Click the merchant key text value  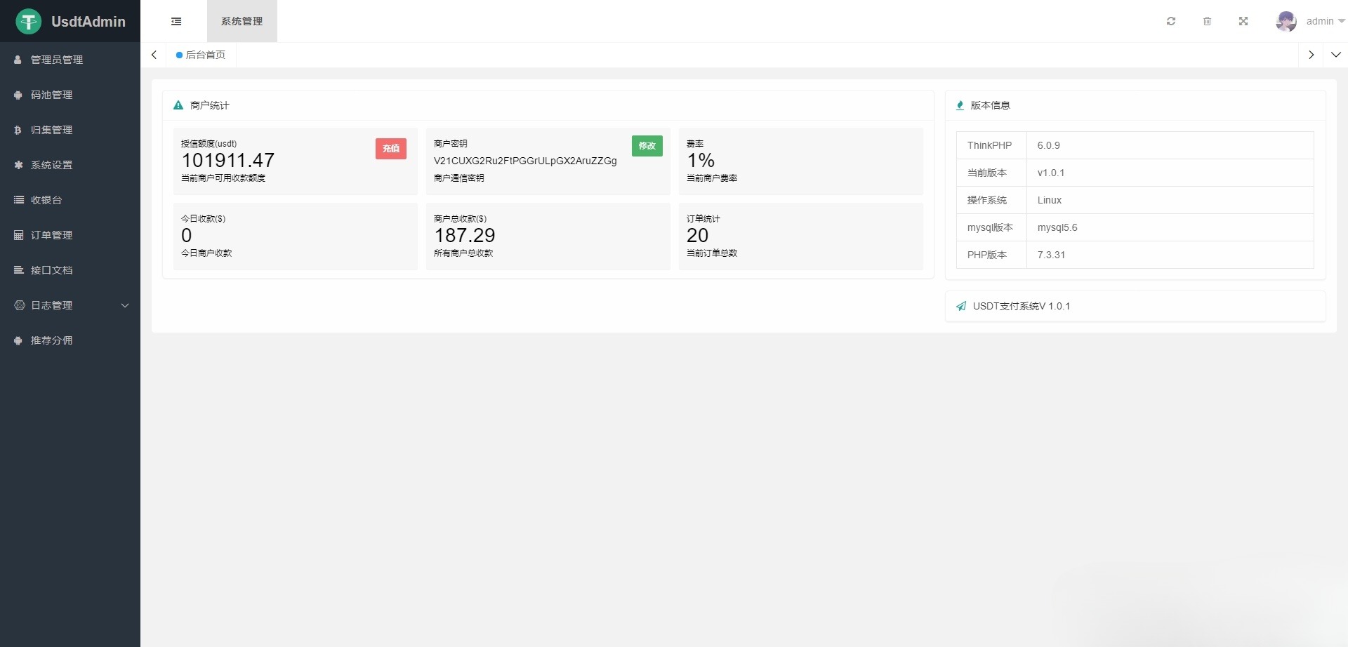tap(525, 161)
